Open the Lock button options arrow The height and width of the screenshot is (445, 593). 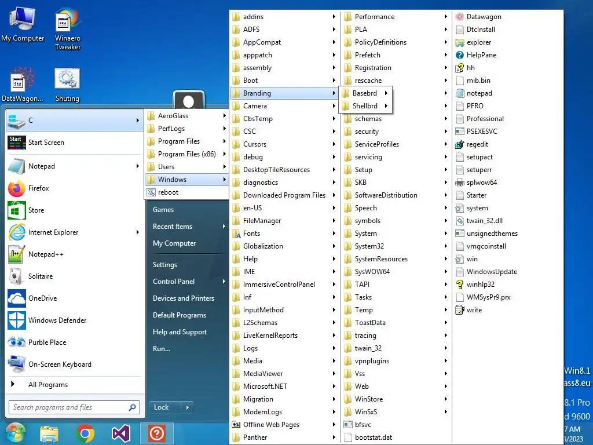pyautogui.click(x=187, y=407)
